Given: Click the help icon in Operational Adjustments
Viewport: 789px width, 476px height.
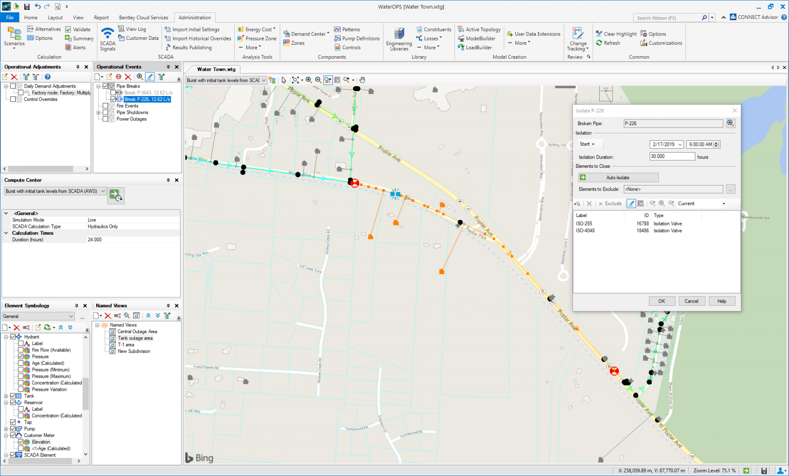Looking at the screenshot, I should click(48, 77).
